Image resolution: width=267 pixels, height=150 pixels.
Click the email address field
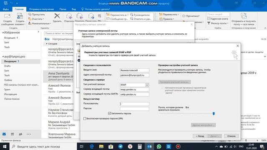click(x=134, y=75)
